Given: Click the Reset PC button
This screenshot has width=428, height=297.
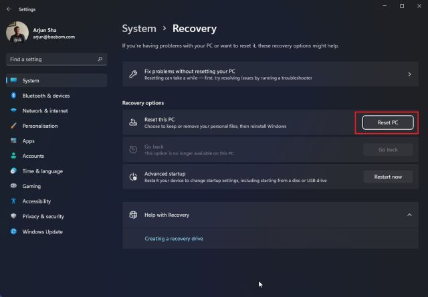Looking at the screenshot, I should click(x=388, y=122).
